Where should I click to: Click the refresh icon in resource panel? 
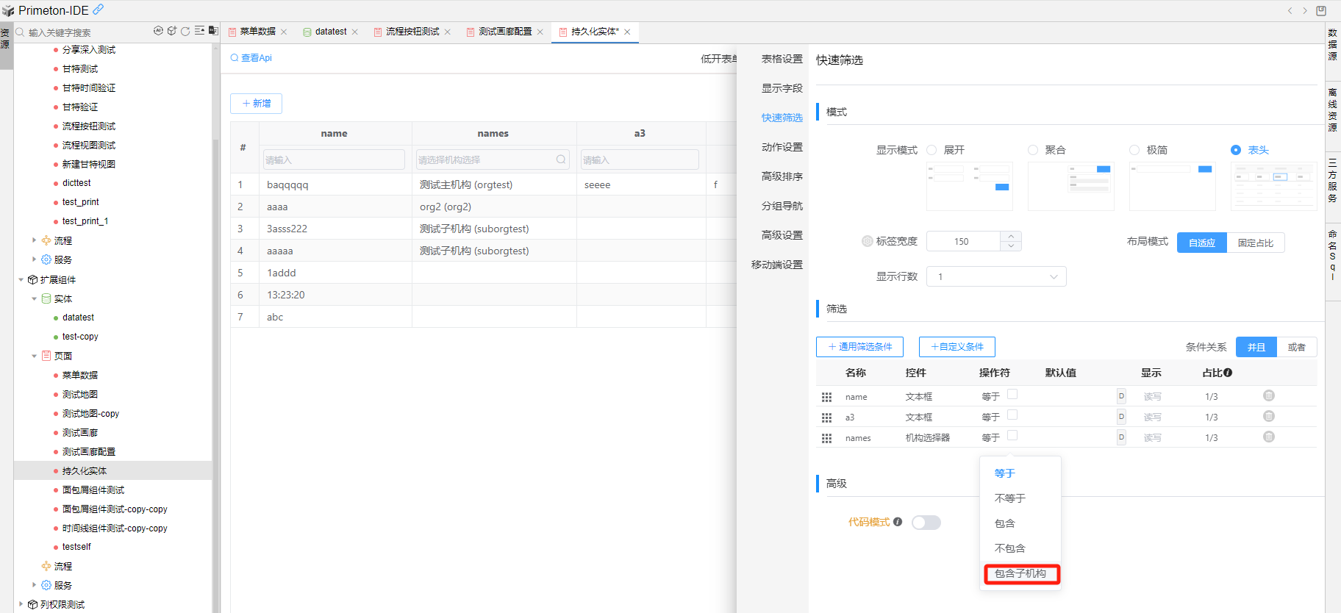coord(185,31)
